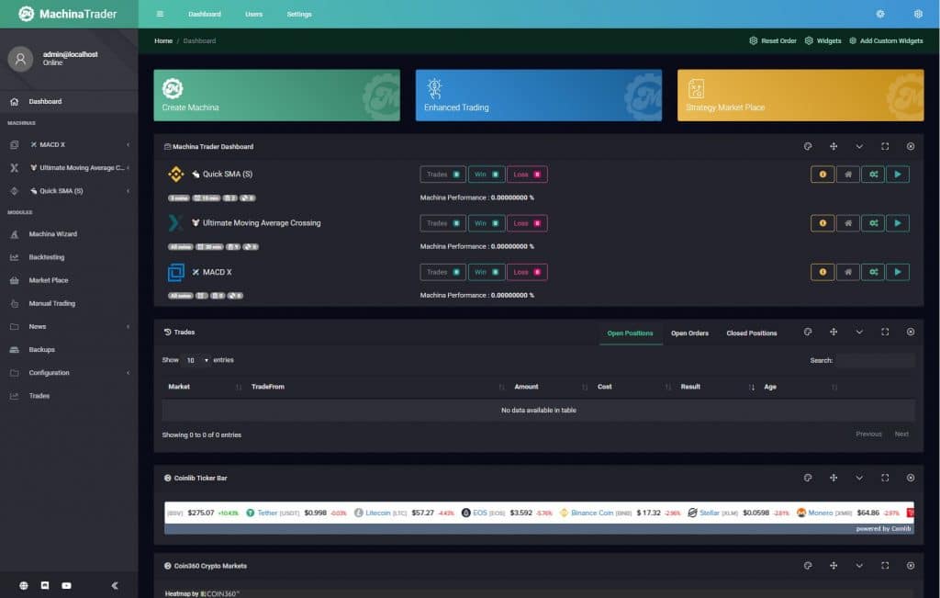The image size is (940, 598).
Task: Click the home icon in the Quick SMA (S) row
Action: tap(847, 175)
